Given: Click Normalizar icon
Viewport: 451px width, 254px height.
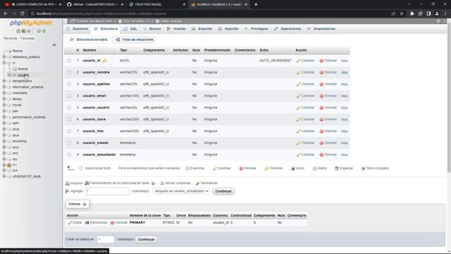Looking at the screenshot, I should [197, 183].
